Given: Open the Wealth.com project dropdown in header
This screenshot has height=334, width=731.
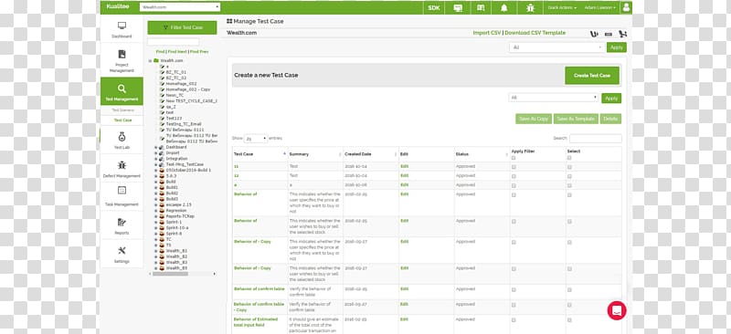Looking at the screenshot, I should (180, 7).
